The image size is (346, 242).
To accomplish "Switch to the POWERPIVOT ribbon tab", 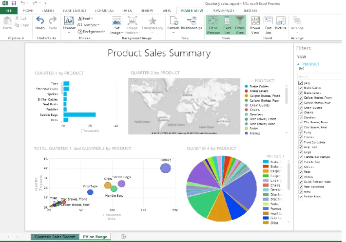I will coord(223,11).
